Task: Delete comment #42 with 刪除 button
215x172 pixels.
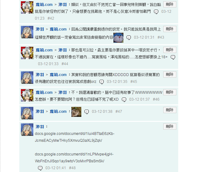Action: [x=170, y=5]
